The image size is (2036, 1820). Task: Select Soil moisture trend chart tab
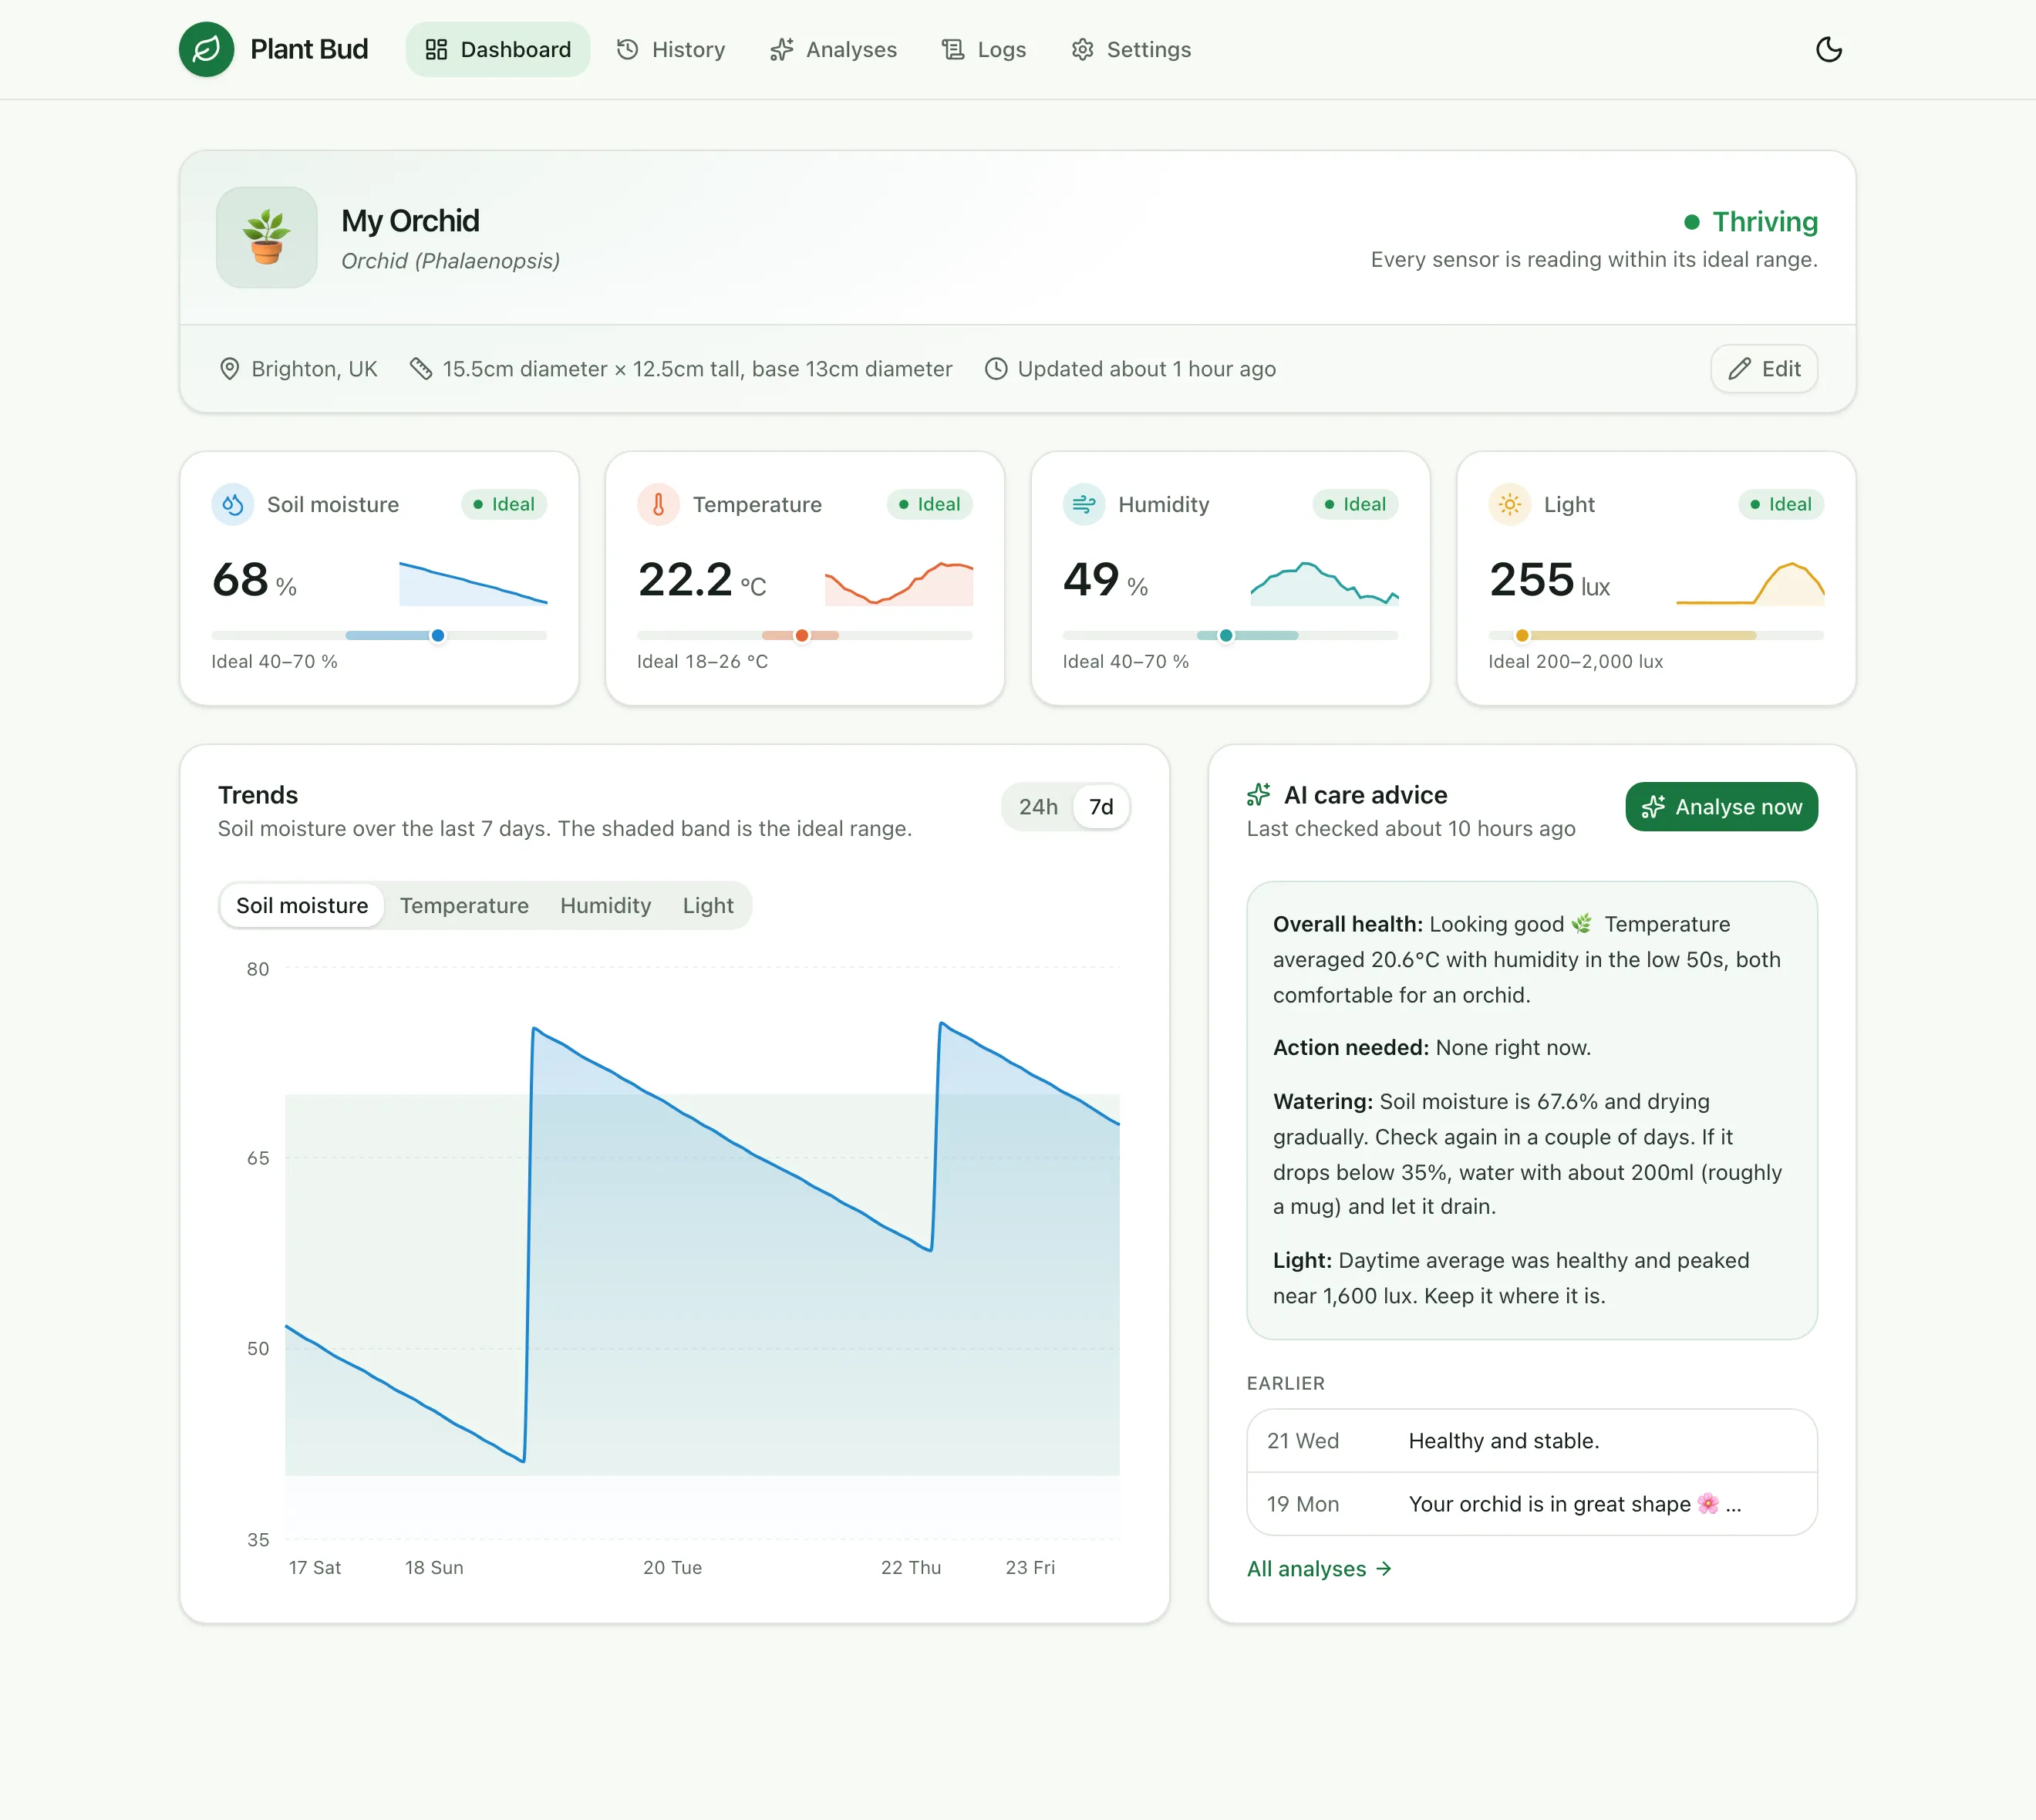click(302, 905)
